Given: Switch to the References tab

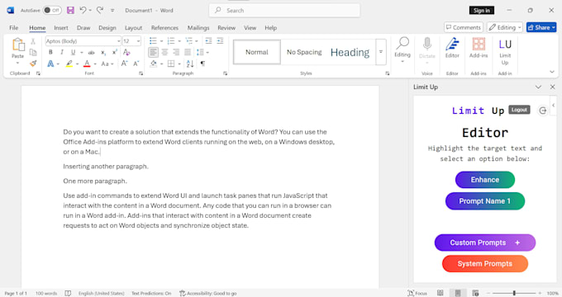Looking at the screenshot, I should [x=164, y=27].
